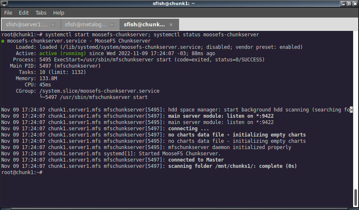This screenshot has height=210, width=359.
Task: Click the bottom root@chunk1 prompt
Action: pyautogui.click(x=22, y=172)
